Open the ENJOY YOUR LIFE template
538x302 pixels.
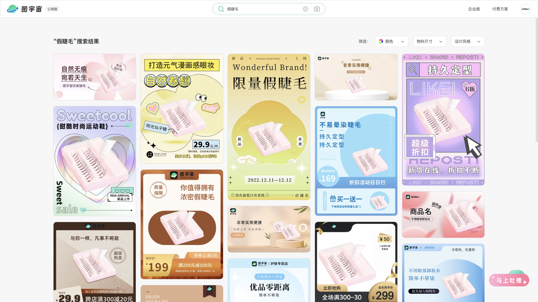182,293
